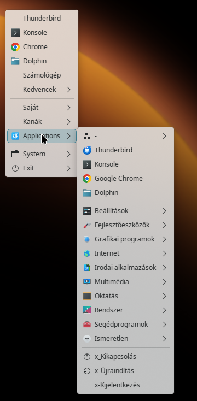Expand the Oktatás submenu arrow
This screenshot has width=197, height=401.
click(165, 296)
